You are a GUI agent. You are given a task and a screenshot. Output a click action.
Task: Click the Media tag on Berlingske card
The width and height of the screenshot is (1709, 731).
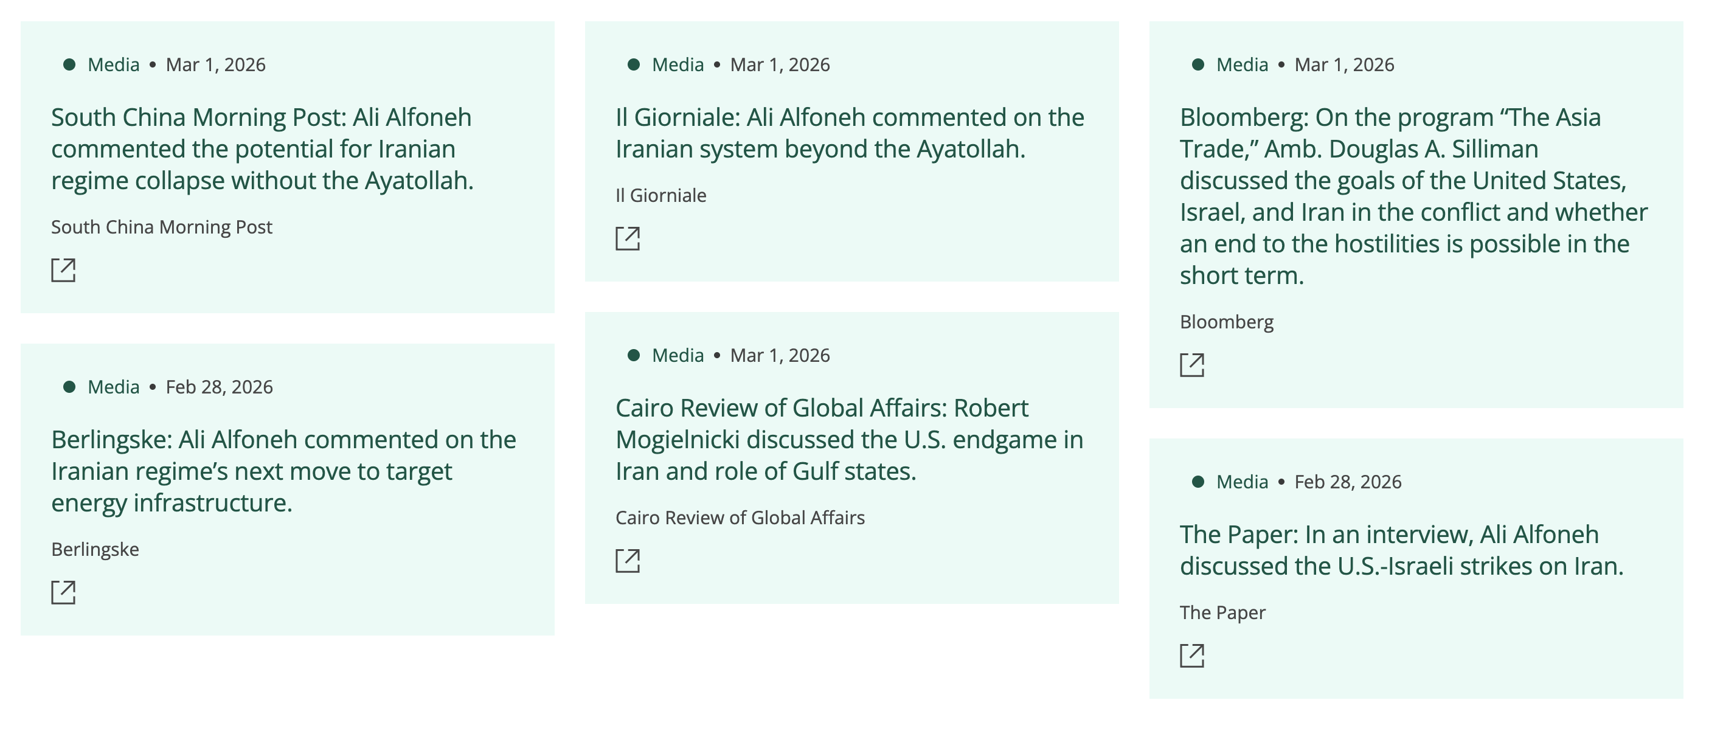point(114,387)
